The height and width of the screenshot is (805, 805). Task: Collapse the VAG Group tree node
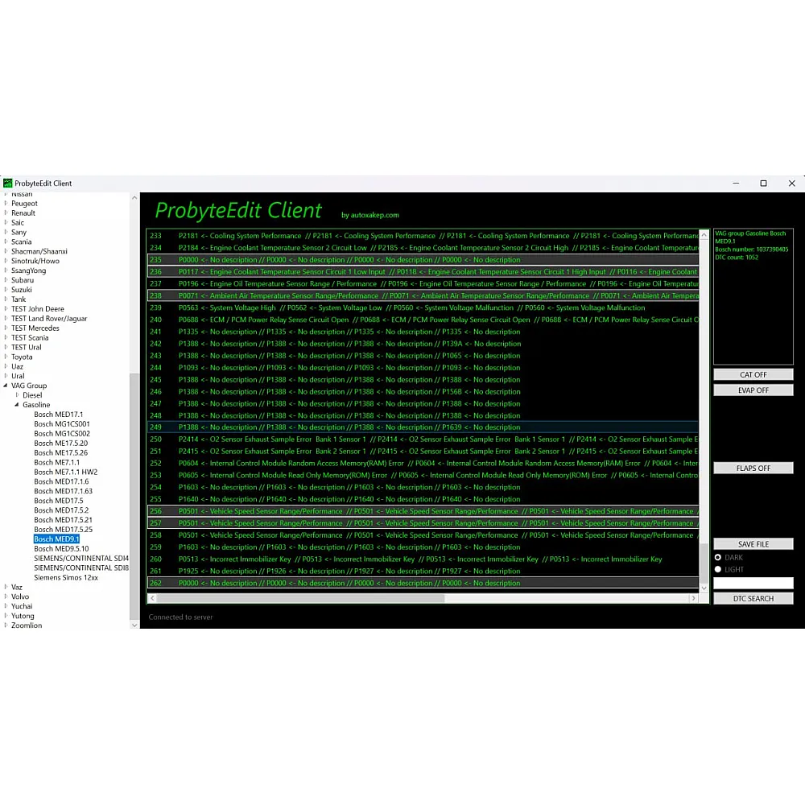[6, 386]
